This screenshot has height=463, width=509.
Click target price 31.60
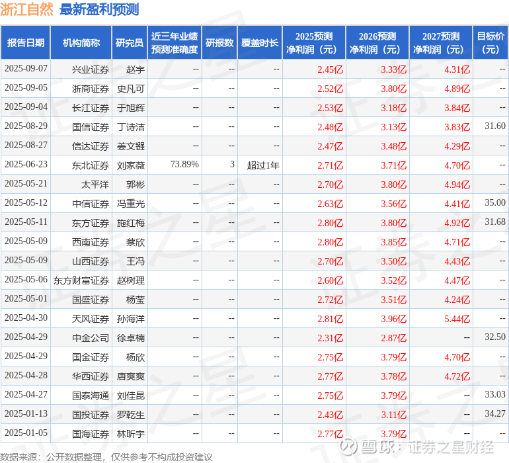click(495, 126)
